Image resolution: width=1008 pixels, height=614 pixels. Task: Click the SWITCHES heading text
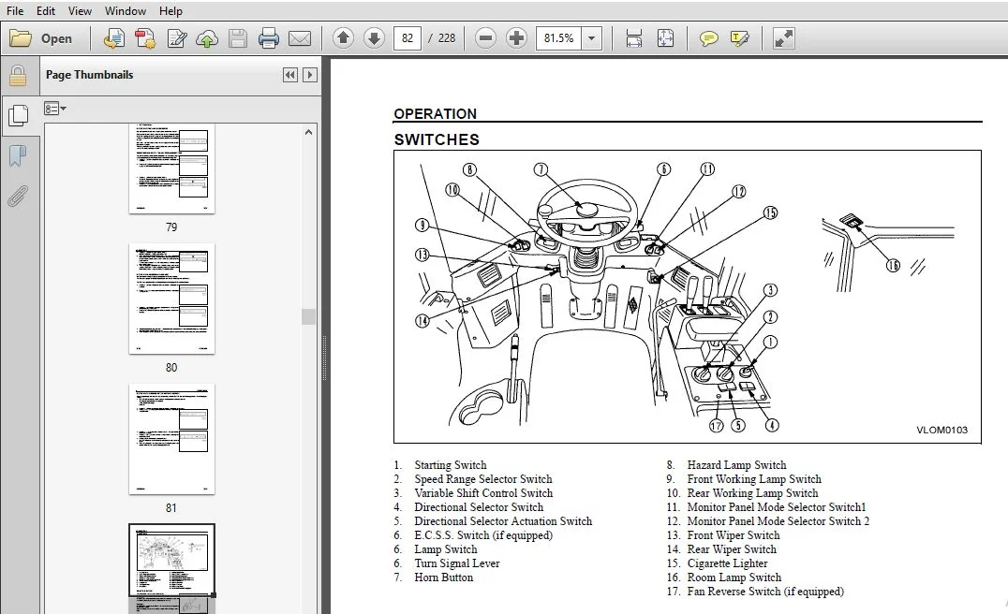click(437, 139)
